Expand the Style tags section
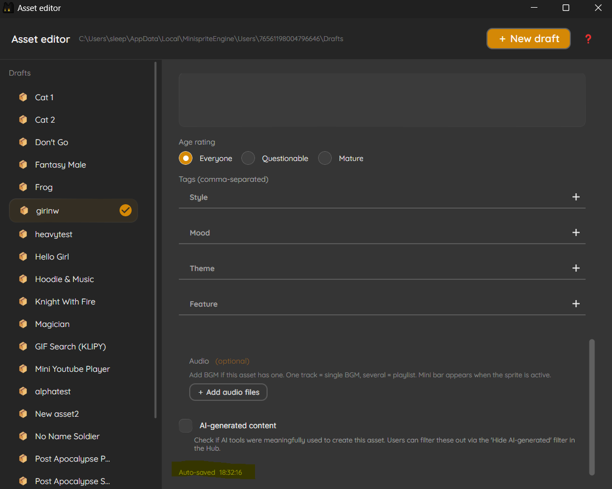Image resolution: width=612 pixels, height=489 pixels. point(576,197)
